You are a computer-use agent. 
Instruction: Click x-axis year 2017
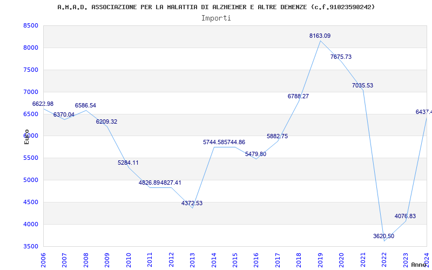[x=278, y=260]
